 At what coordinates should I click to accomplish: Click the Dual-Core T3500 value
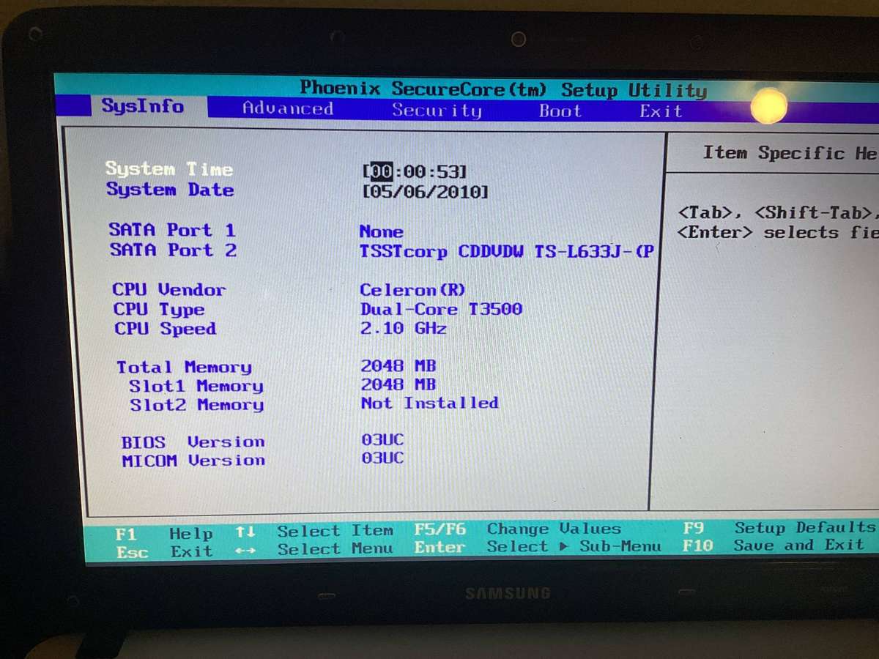(x=441, y=309)
